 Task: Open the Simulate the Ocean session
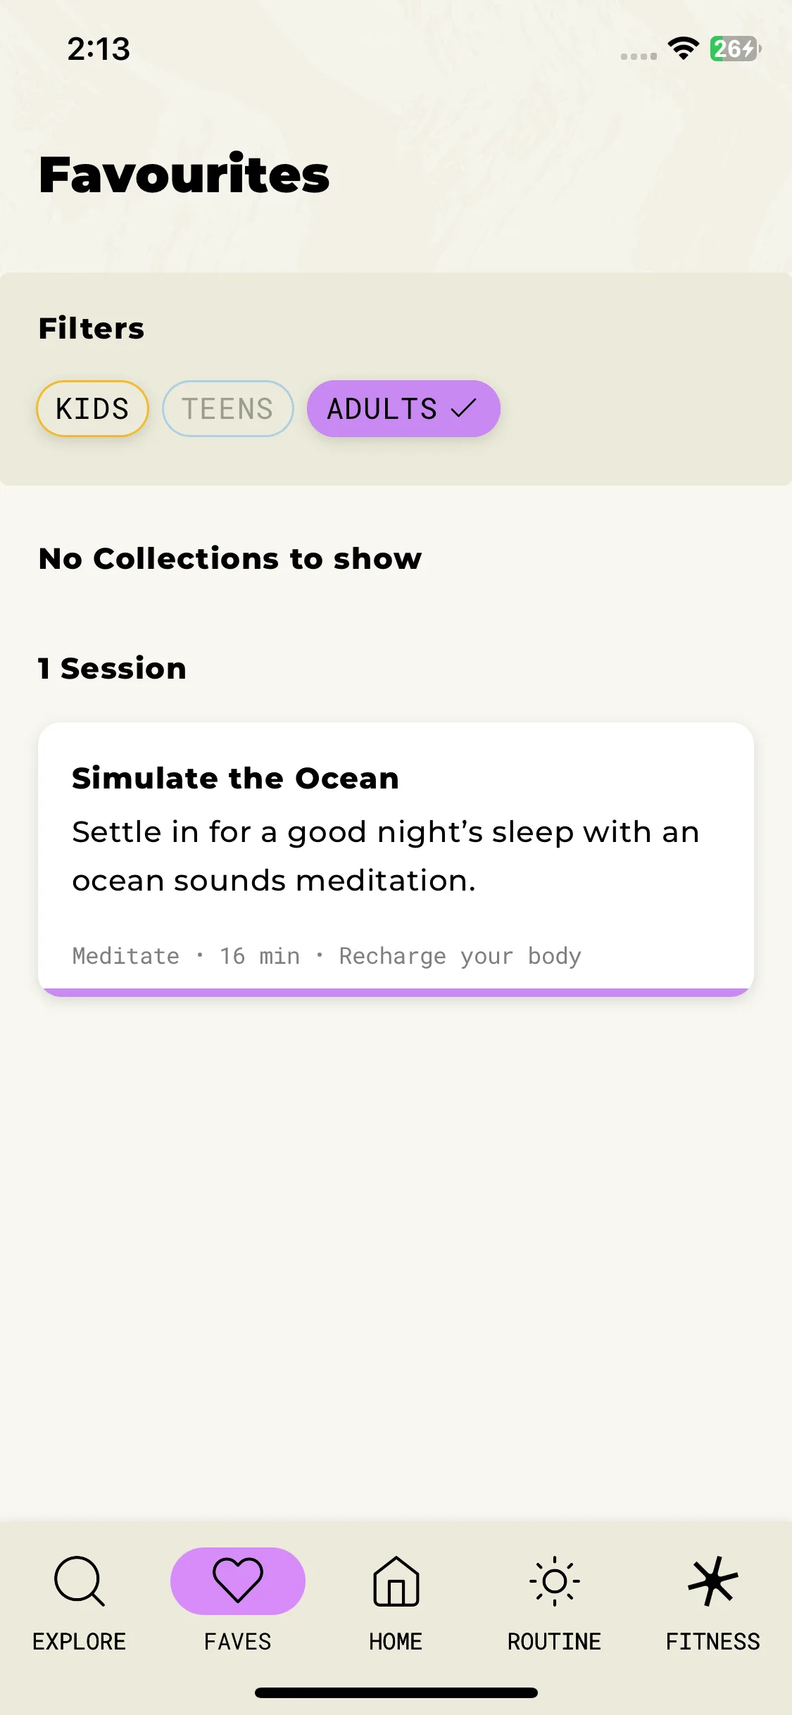396,859
